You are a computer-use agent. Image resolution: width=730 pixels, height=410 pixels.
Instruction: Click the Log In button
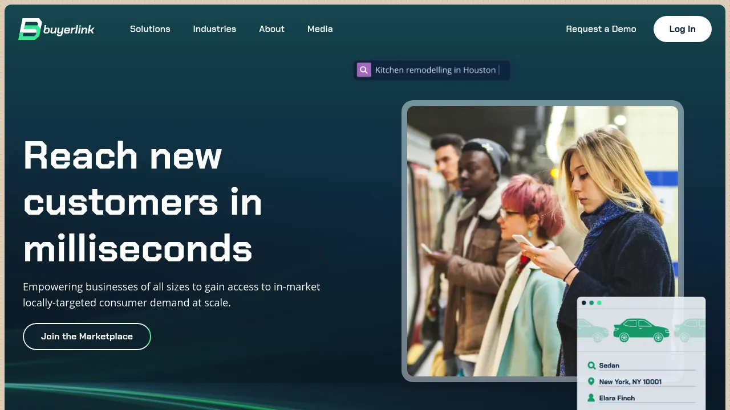click(683, 29)
